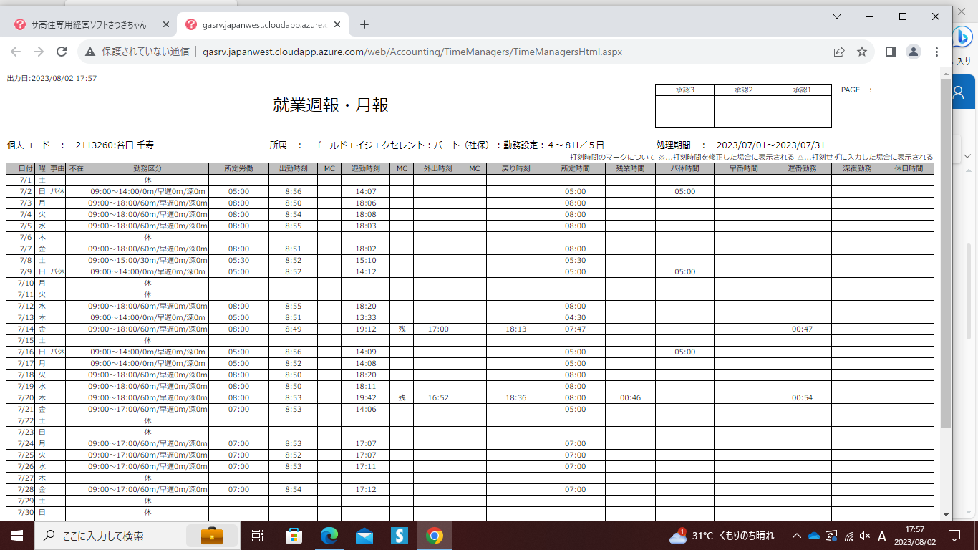Open the Windows Start menu

[16, 536]
